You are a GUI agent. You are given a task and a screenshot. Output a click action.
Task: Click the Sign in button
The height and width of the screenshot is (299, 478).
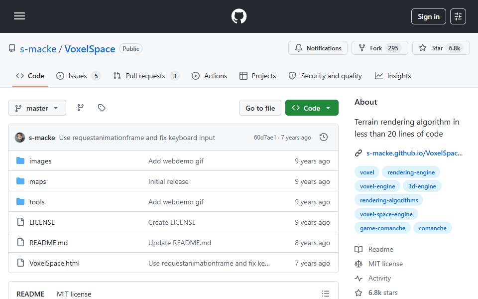click(428, 16)
